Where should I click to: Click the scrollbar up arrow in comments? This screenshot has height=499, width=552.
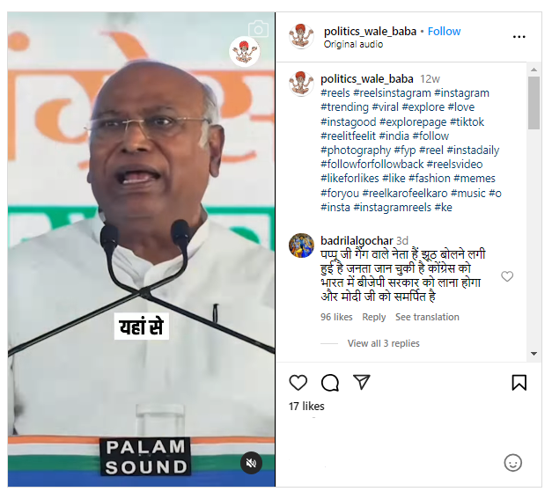(x=534, y=70)
